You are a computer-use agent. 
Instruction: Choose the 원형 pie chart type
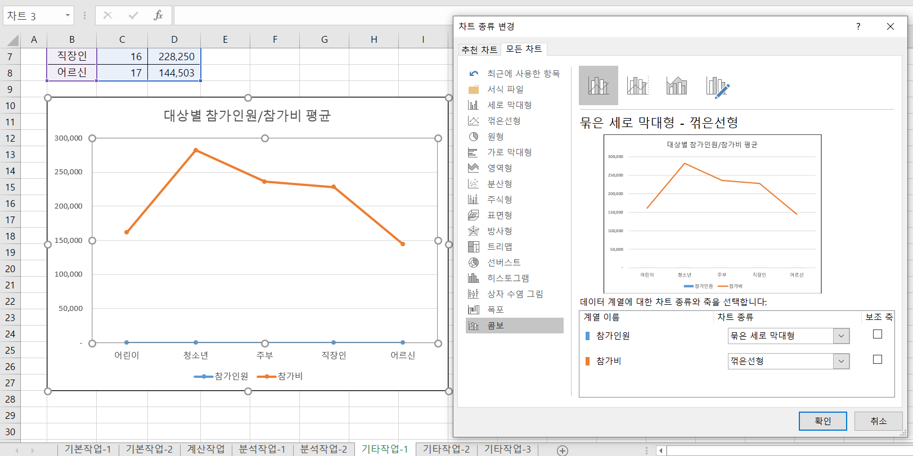[495, 137]
